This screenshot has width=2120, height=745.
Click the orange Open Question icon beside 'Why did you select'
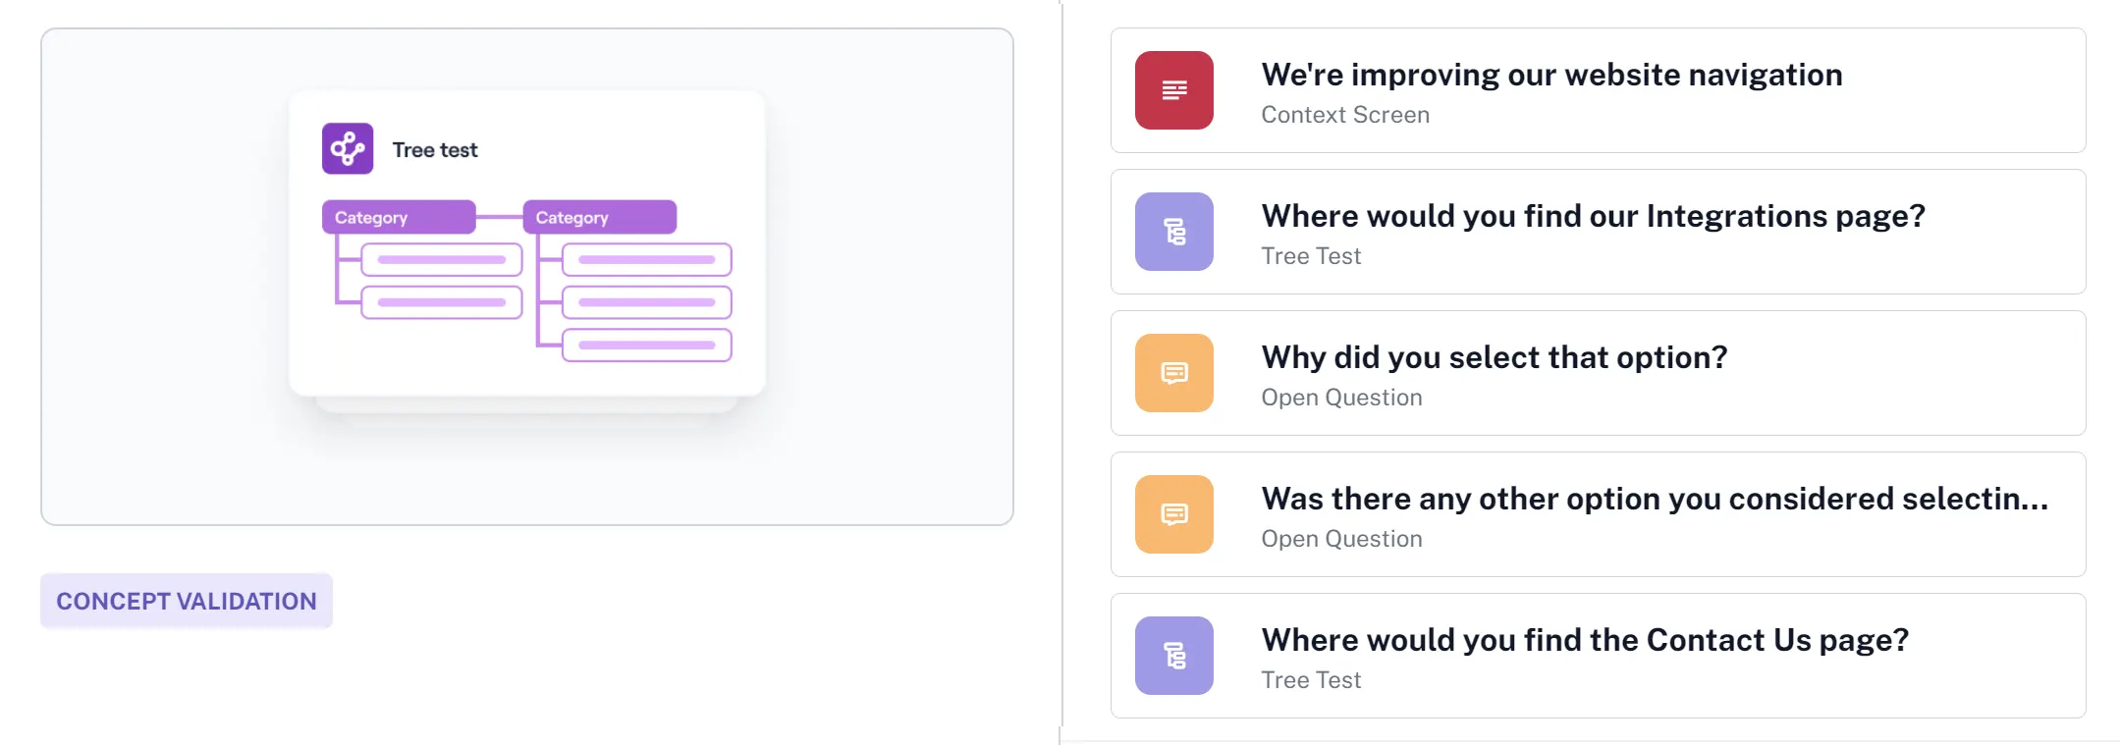(1173, 373)
